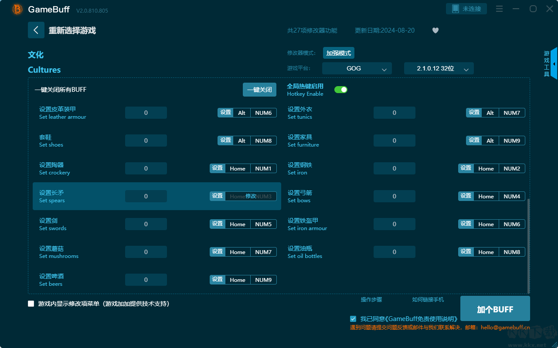Check the 游戏内显示修改项菜单 checkbox
The width and height of the screenshot is (558, 348).
(31, 304)
